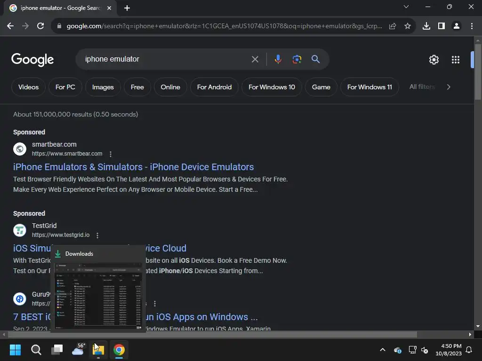Start voice search with microphone
Image resolution: width=482 pixels, height=361 pixels.
tap(278, 59)
